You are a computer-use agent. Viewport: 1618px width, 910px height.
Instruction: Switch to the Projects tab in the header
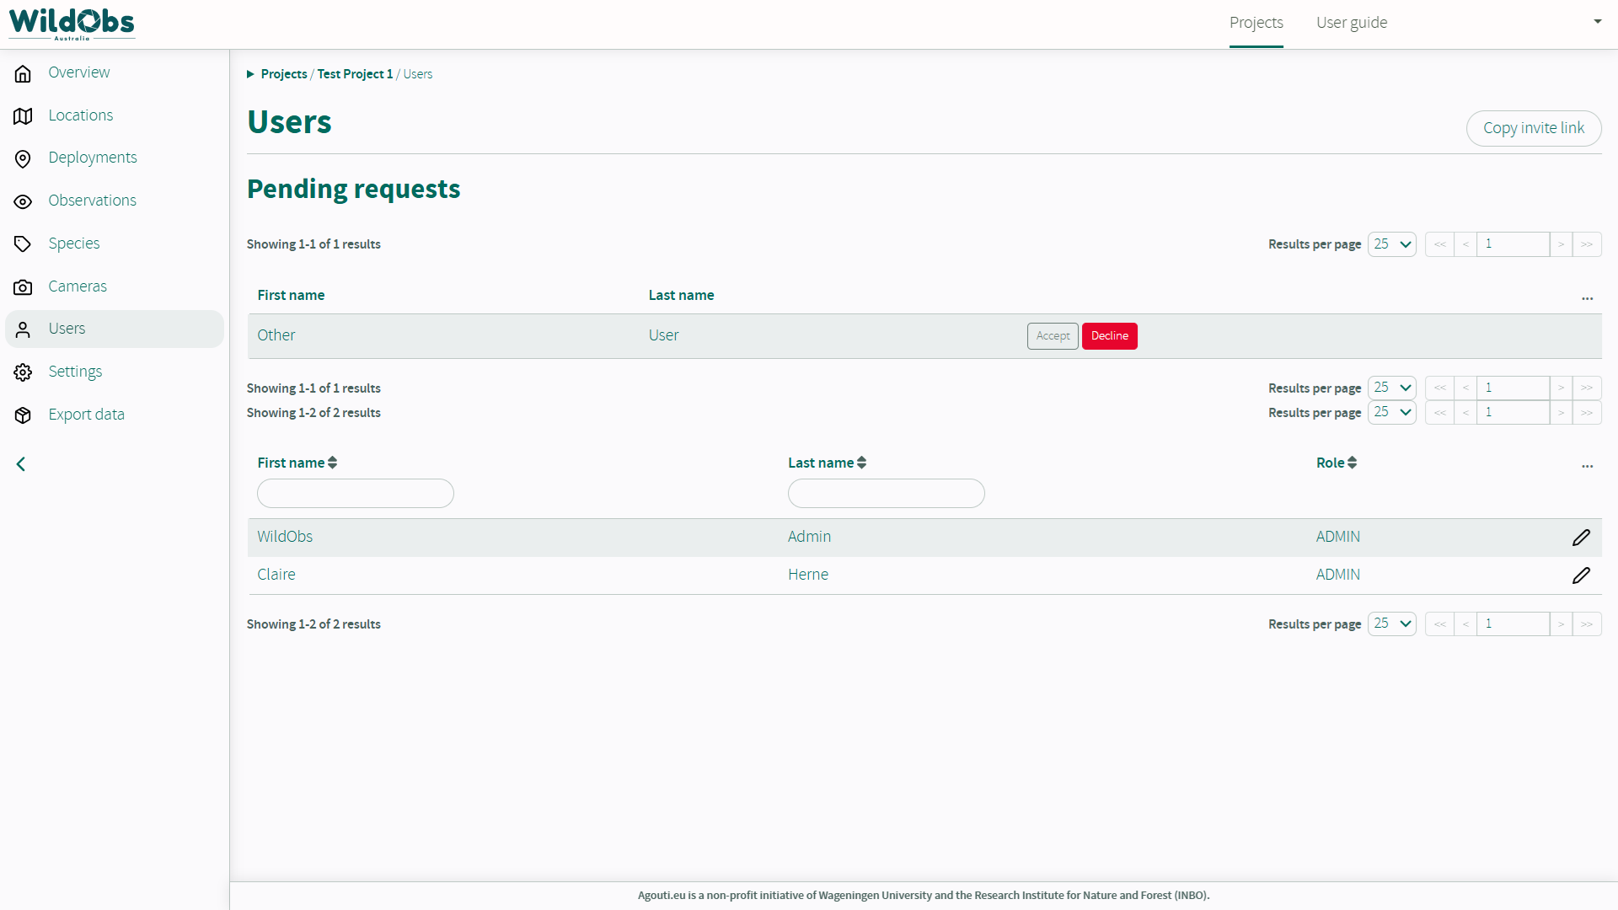1256,23
